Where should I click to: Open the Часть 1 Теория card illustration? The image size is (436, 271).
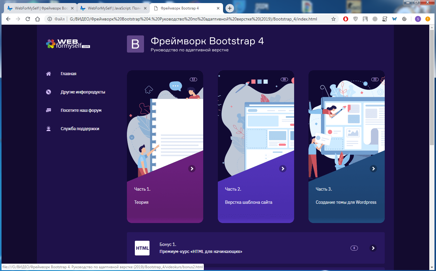pos(165,125)
